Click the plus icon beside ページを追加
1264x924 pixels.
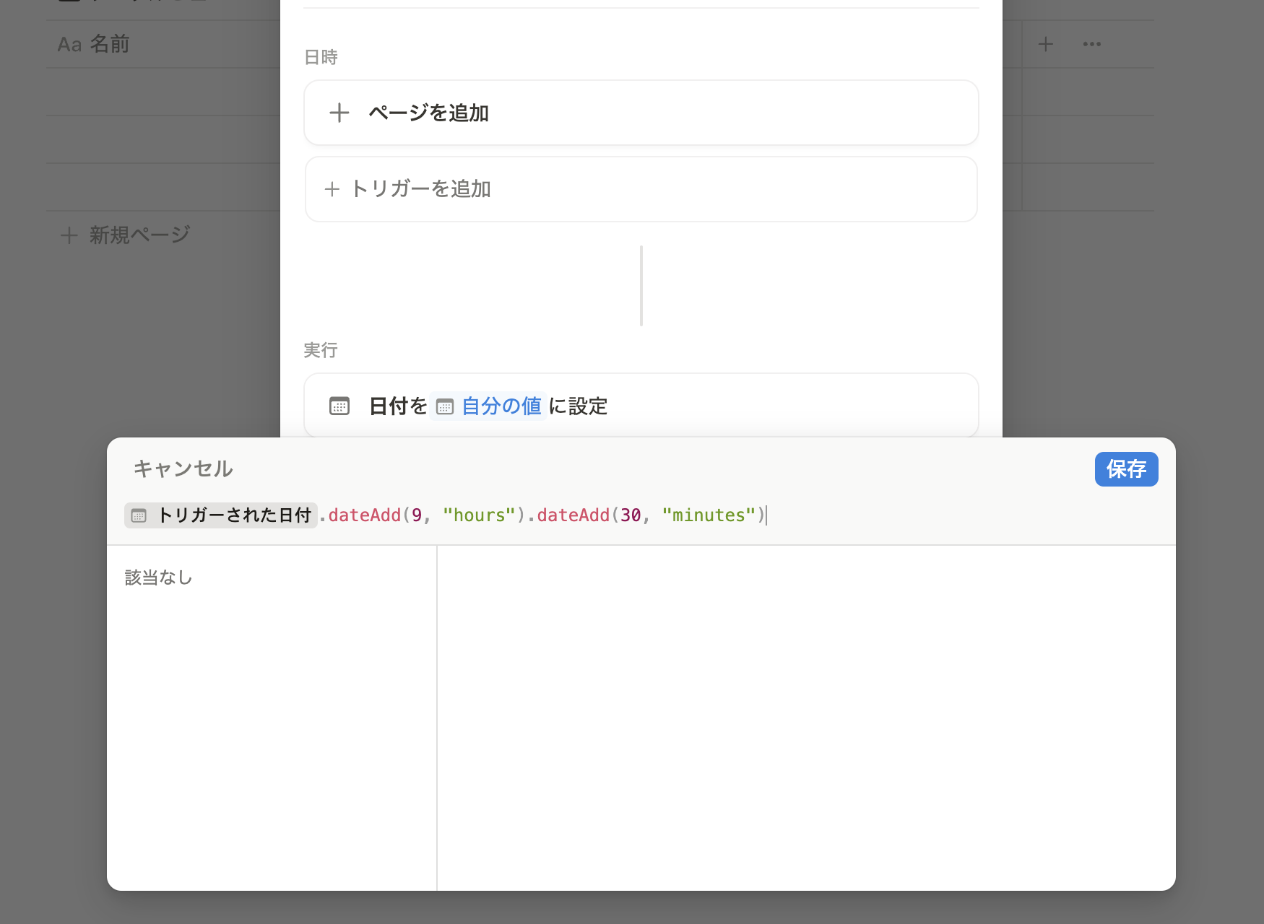pyautogui.click(x=339, y=113)
